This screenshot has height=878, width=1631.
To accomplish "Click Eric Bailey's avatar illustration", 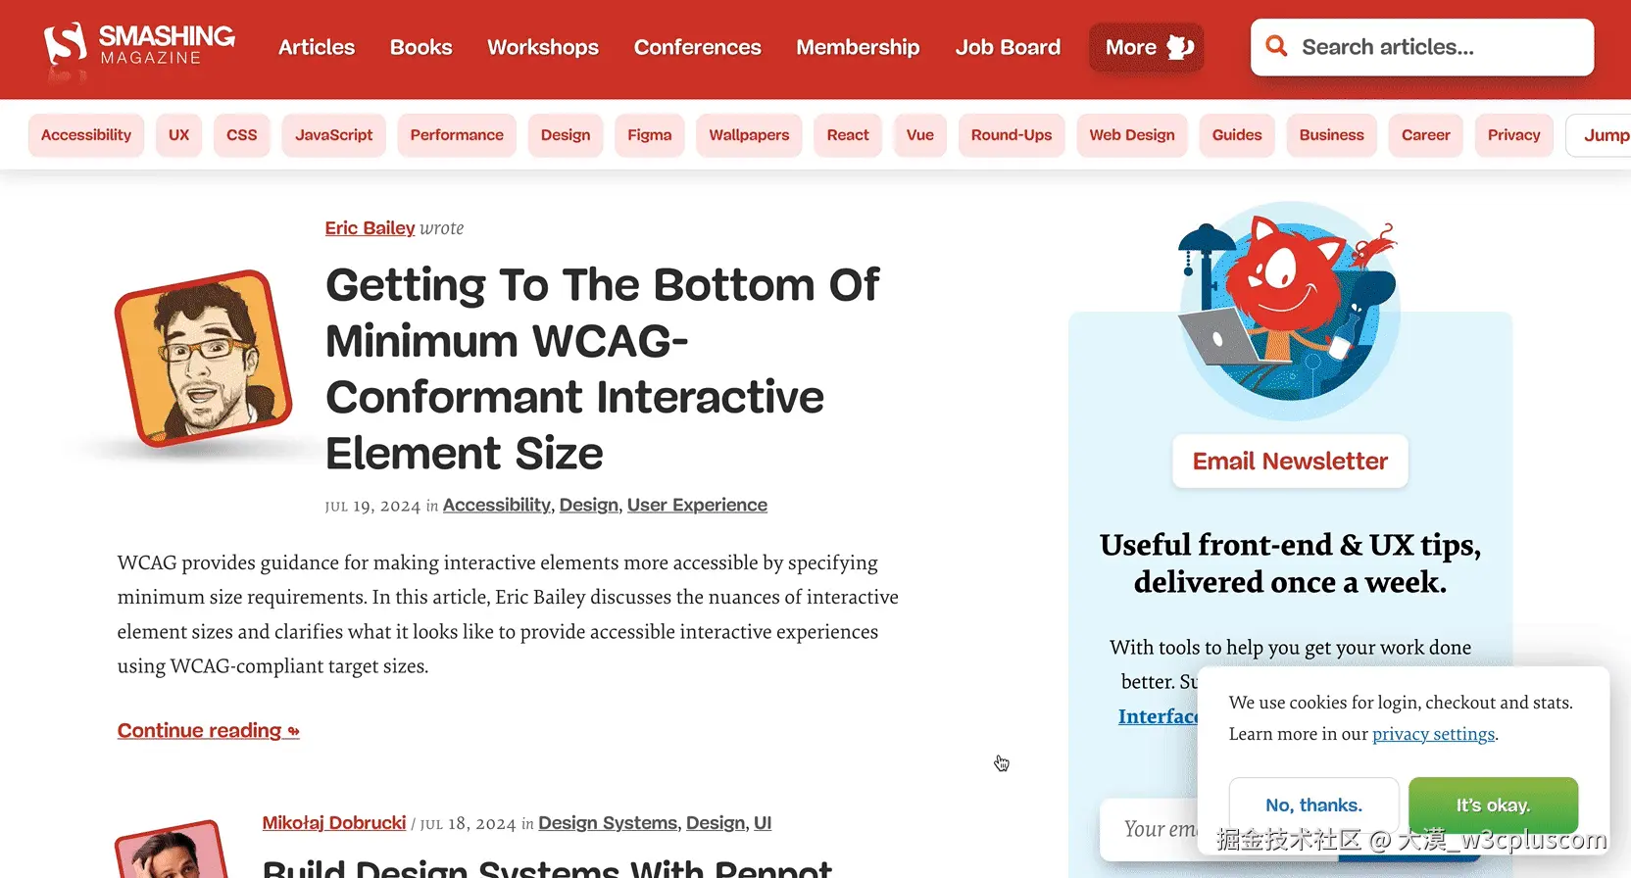I will pos(204,358).
